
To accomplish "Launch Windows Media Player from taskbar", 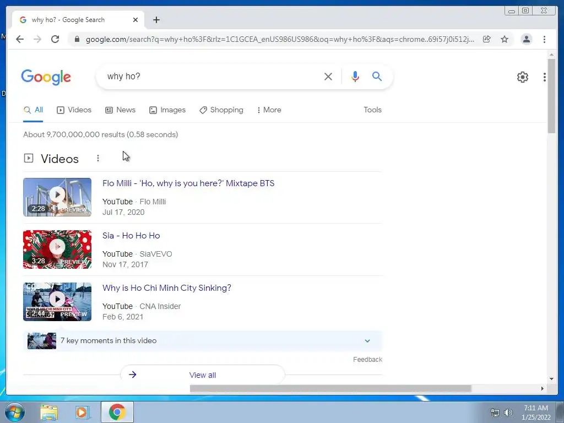I will (82, 412).
